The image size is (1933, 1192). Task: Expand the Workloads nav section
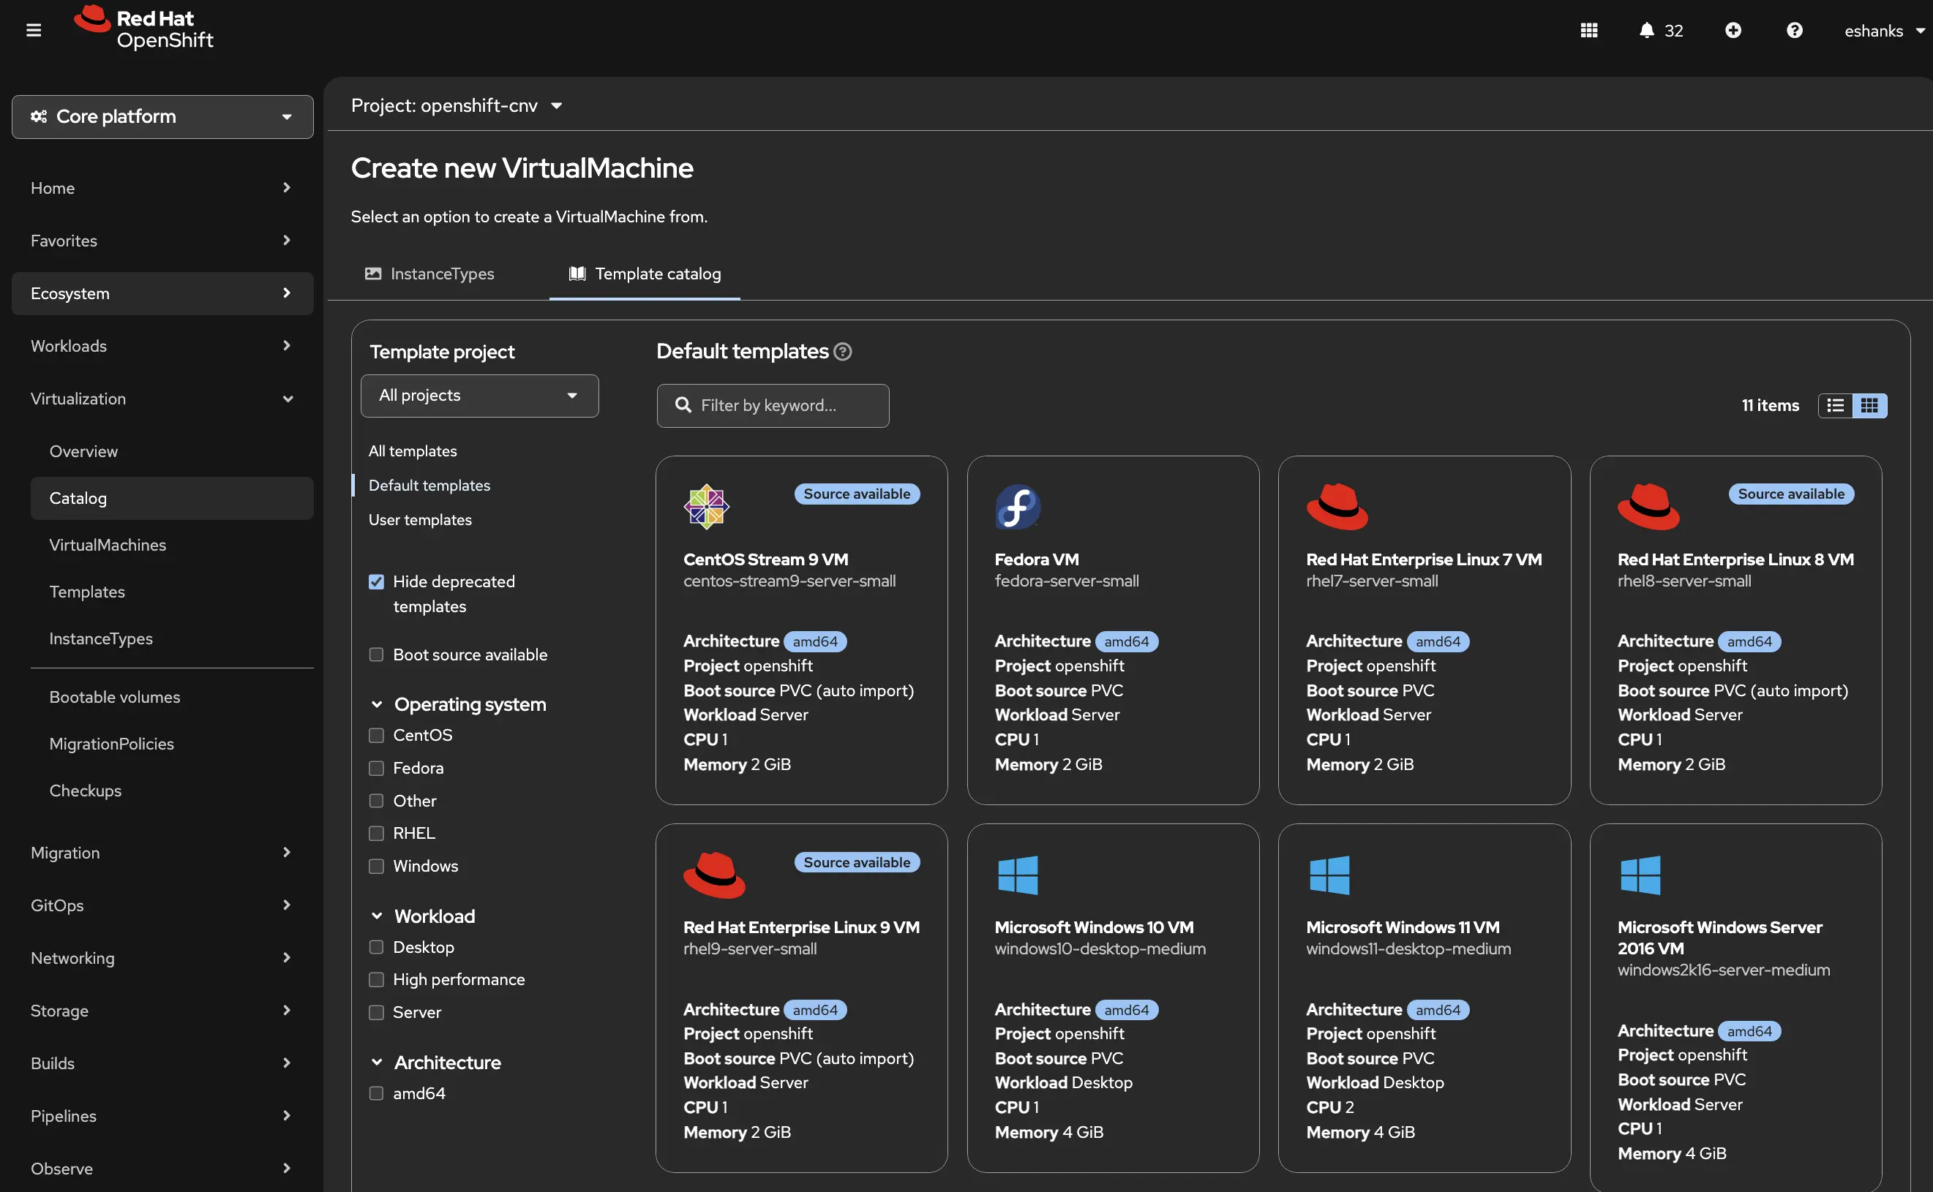pos(162,346)
